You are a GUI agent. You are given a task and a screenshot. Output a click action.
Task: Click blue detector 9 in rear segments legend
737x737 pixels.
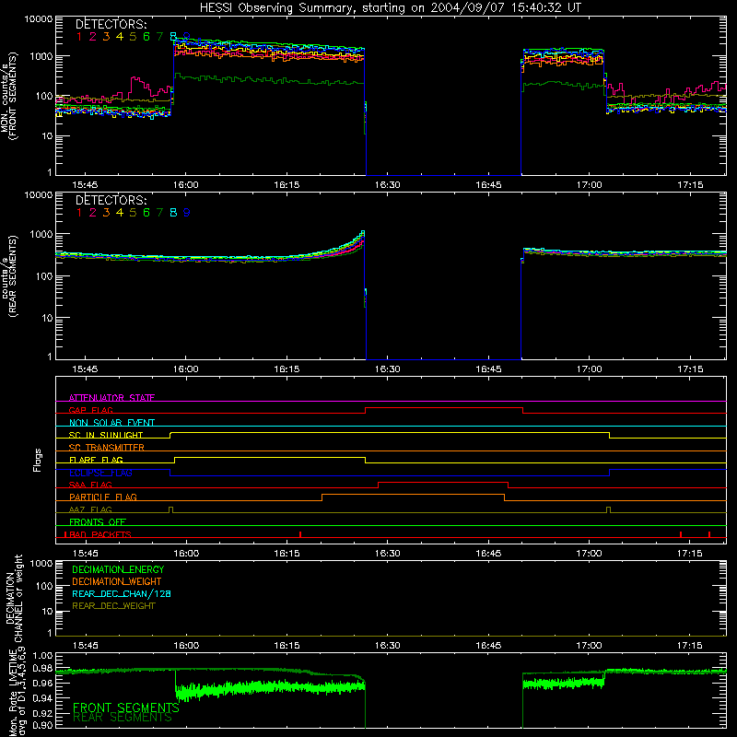coord(187,213)
